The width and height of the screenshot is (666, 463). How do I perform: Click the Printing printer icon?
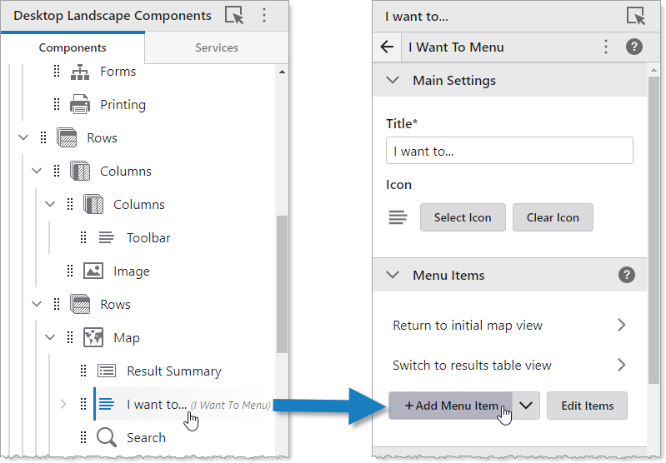80,104
